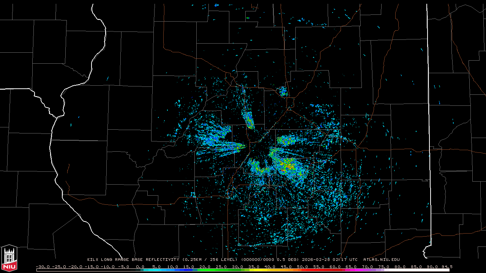The width and height of the screenshot is (486, 273).
Task: Click the '0.0' reflectivity scale label
Action: click(x=140, y=267)
